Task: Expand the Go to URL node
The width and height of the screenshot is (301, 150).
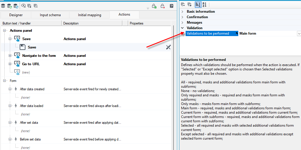Action: click(10, 64)
